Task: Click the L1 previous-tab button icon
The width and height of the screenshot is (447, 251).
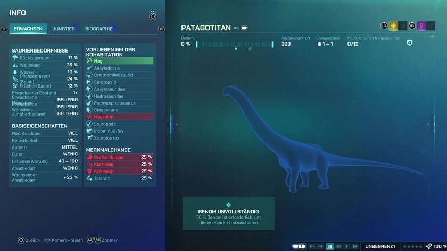Action: 4,29
